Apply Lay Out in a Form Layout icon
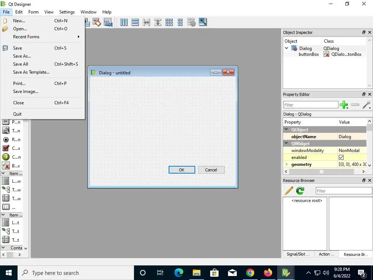Screen dimensions: 373x280 [180, 22]
